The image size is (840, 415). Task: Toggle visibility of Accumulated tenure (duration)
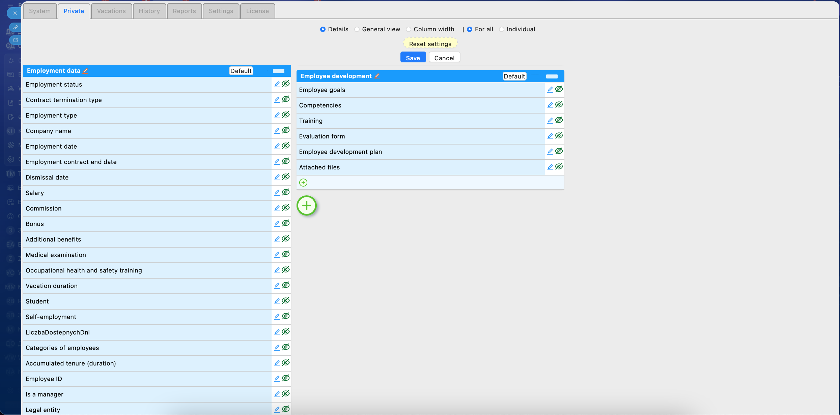286,363
